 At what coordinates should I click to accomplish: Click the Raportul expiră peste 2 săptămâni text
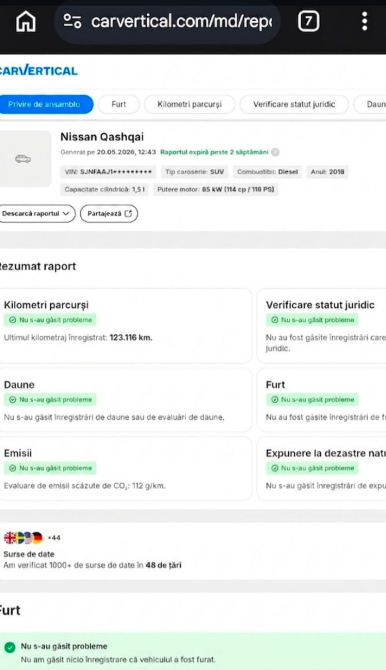click(214, 152)
